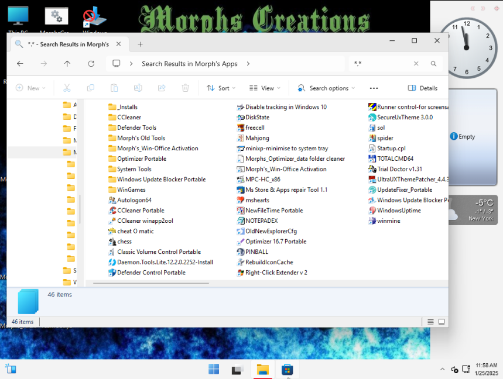Select Ms Store & Apps repair Tool 1.1

click(x=282, y=189)
